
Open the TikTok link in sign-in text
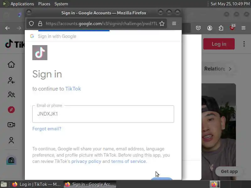(73, 89)
